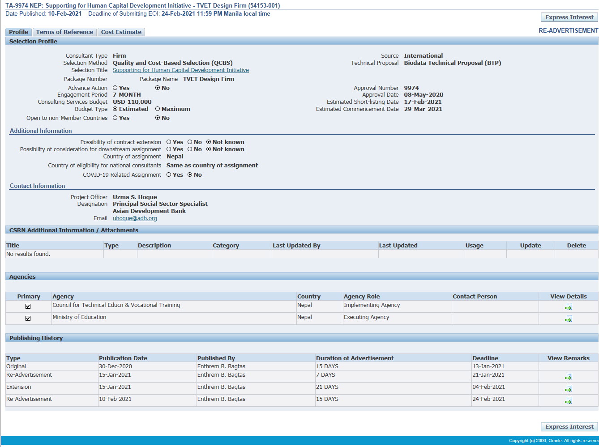The image size is (599, 447).
Task: Select No for Advance Action
Action: (158, 88)
